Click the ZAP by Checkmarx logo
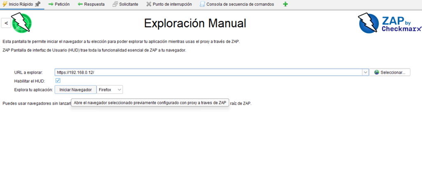 pyautogui.click(x=389, y=23)
